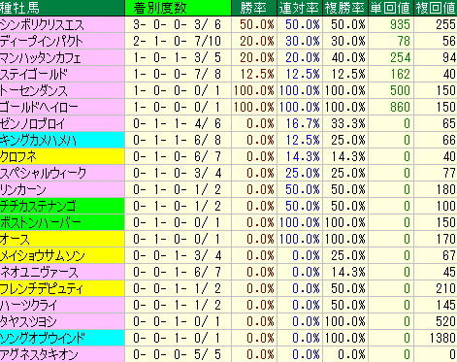Select the トーセンダンス sire name

[x=34, y=90]
